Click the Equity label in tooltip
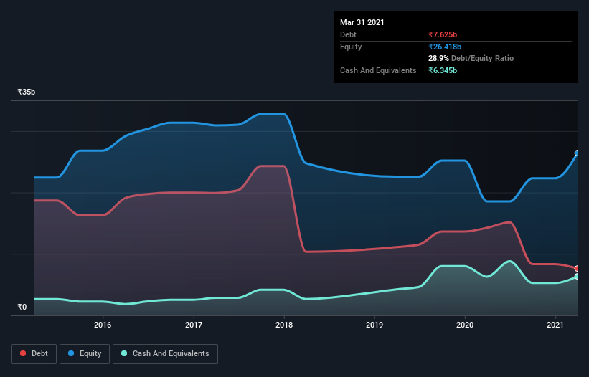589x377 pixels. pos(351,47)
